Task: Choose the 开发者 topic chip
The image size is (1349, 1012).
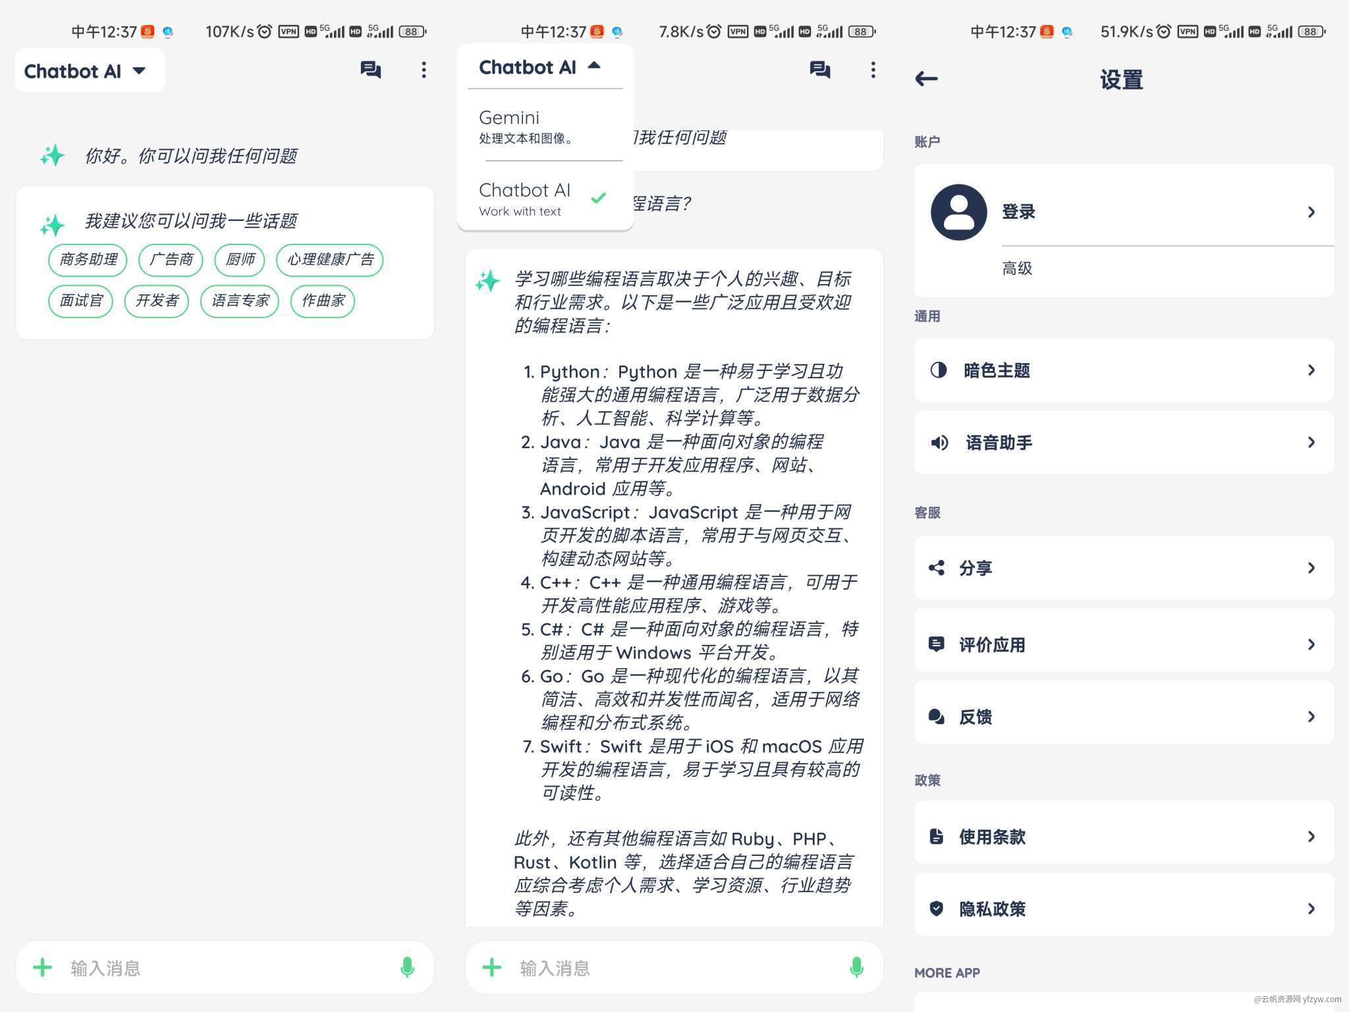Action: click(157, 301)
